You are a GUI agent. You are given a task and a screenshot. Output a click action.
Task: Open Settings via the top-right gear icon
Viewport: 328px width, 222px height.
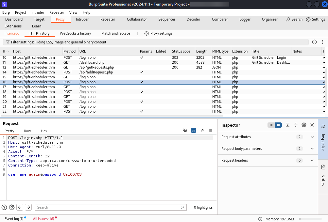coord(308,19)
